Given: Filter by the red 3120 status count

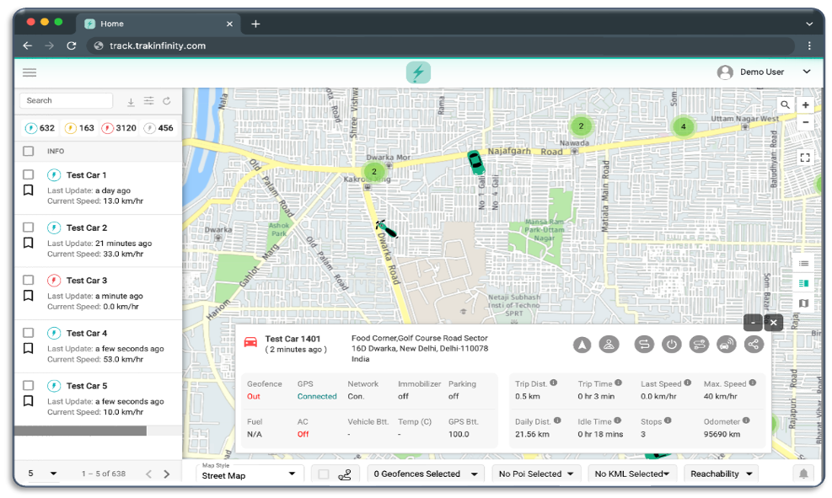Looking at the screenshot, I should (119, 128).
